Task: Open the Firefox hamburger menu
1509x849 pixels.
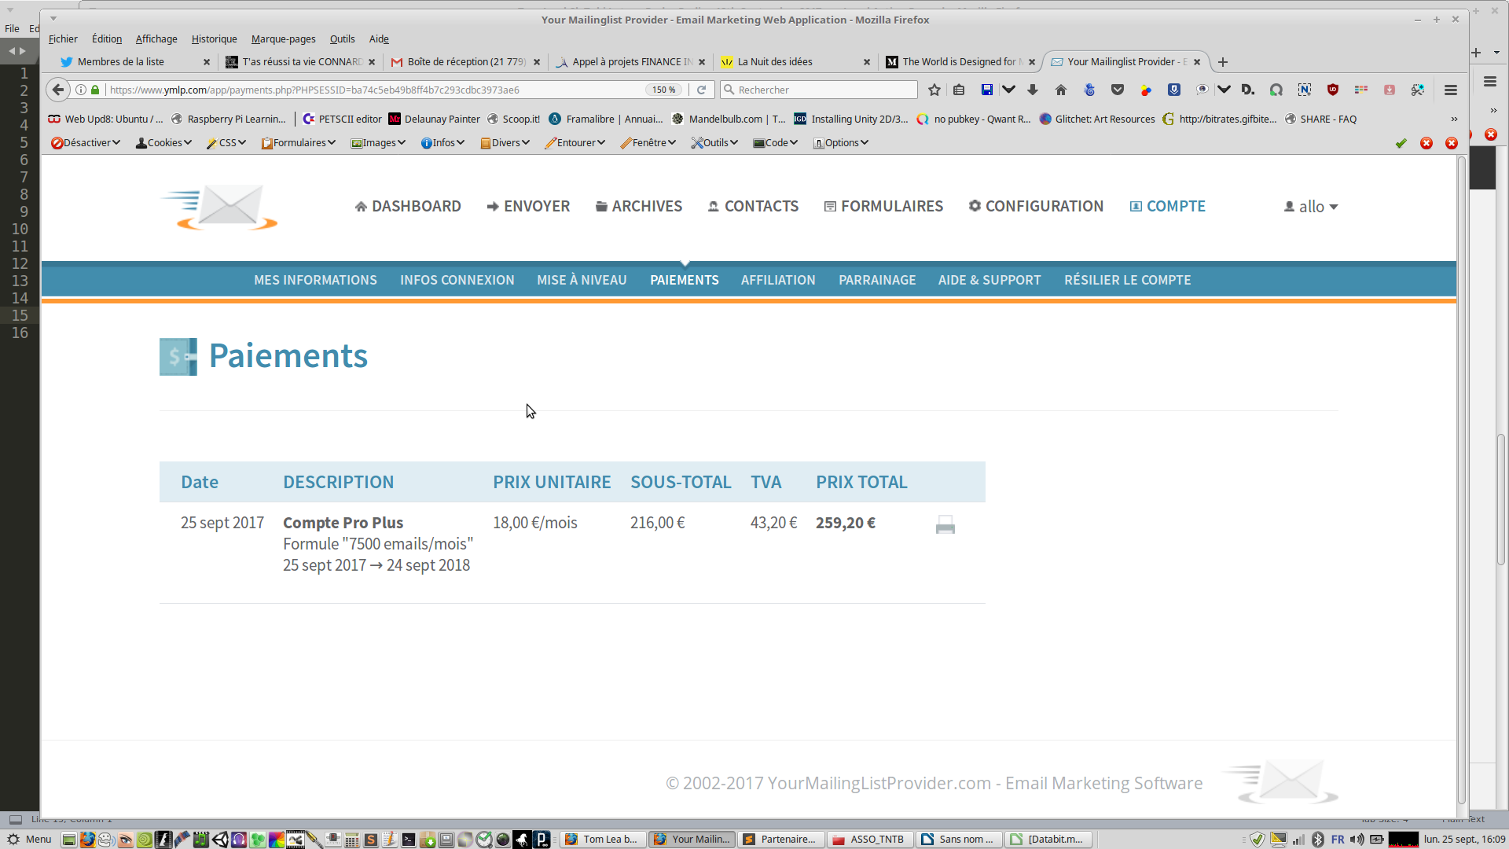Action: pos(1451,90)
